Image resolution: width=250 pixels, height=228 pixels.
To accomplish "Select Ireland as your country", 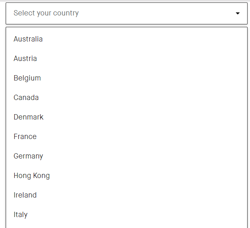I will [25, 195].
